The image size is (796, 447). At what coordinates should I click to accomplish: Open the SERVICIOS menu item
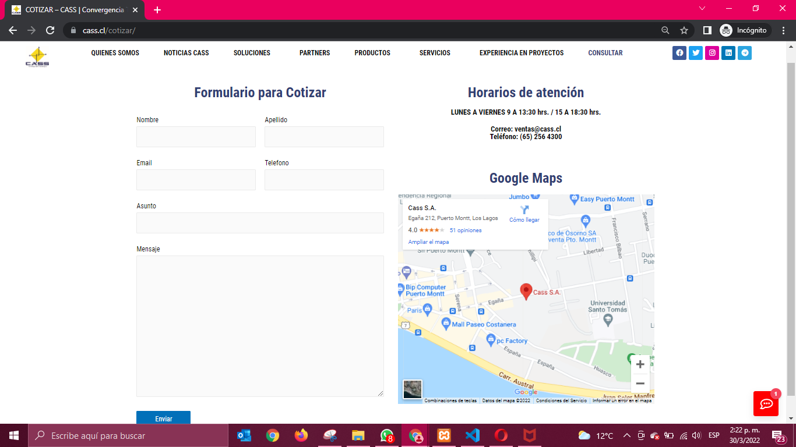point(435,53)
